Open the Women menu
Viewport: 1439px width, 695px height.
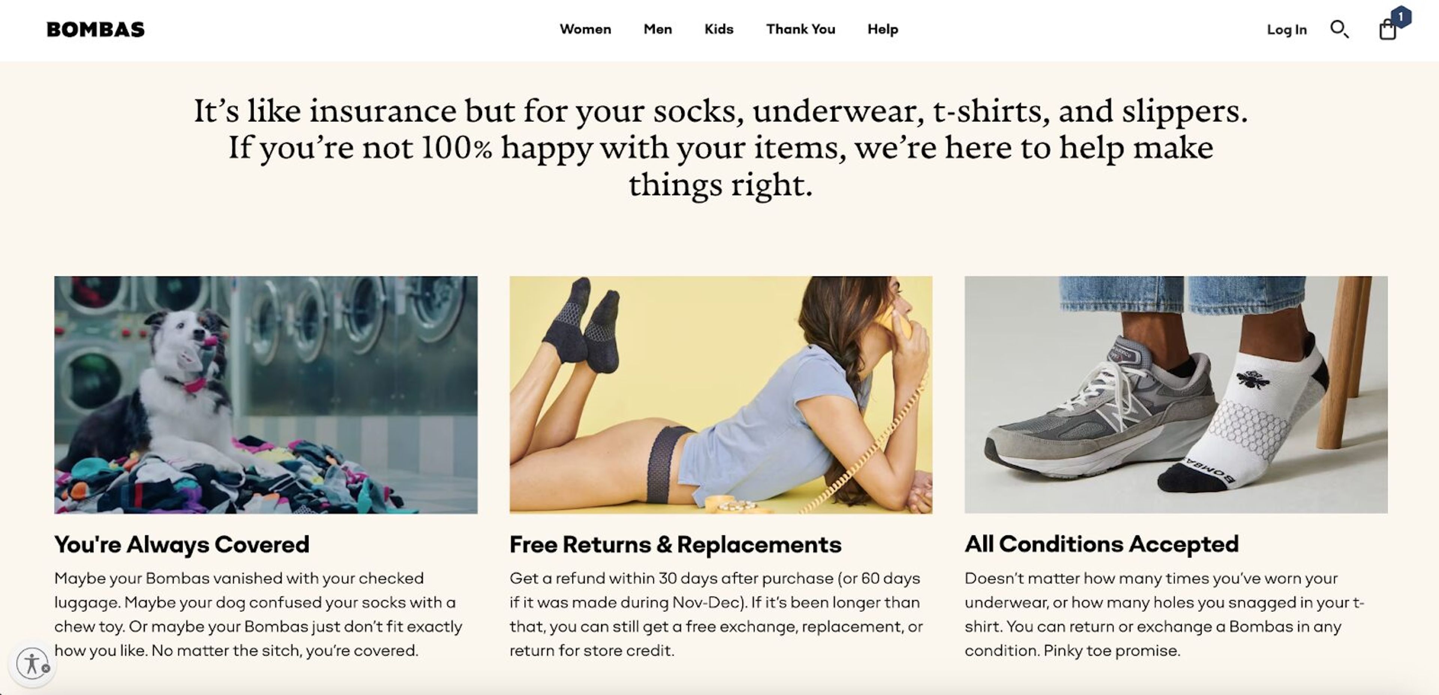tap(585, 29)
